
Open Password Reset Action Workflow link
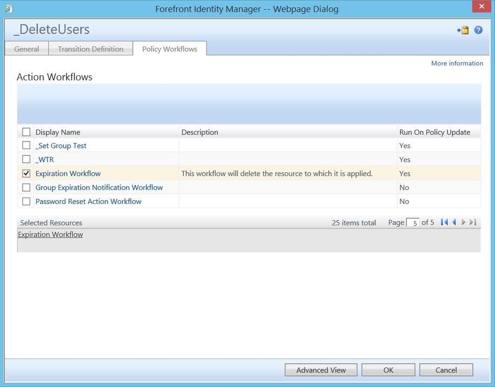point(88,201)
